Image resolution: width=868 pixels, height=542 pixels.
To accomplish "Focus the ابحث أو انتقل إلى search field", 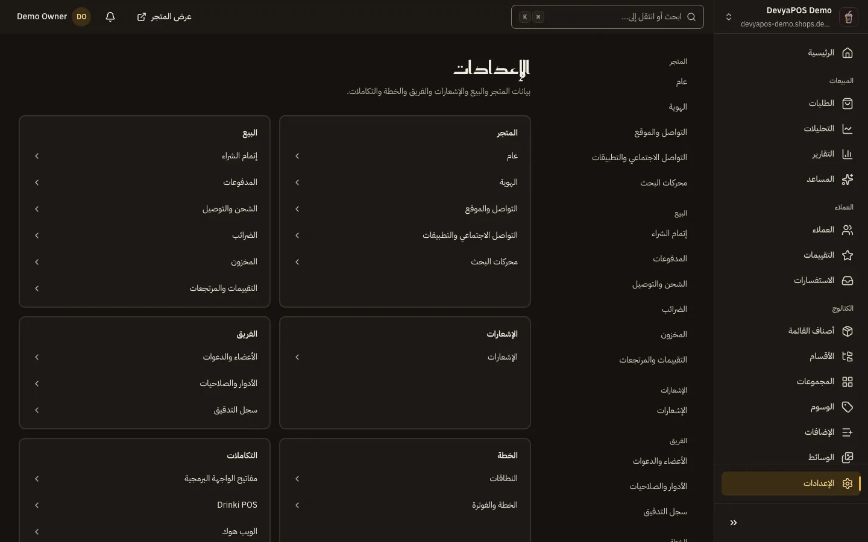I will pos(608,17).
